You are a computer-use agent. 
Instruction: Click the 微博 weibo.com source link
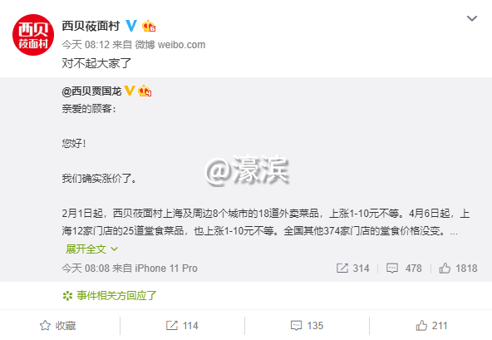(170, 45)
